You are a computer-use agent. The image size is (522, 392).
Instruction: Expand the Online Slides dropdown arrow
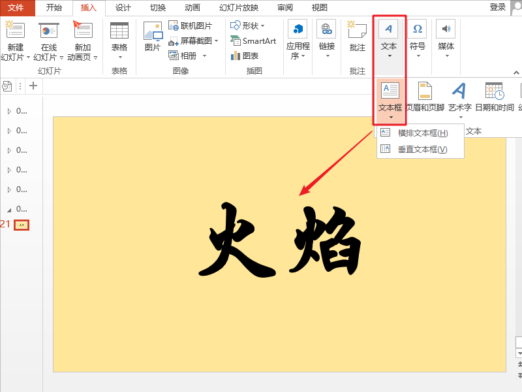coord(61,58)
